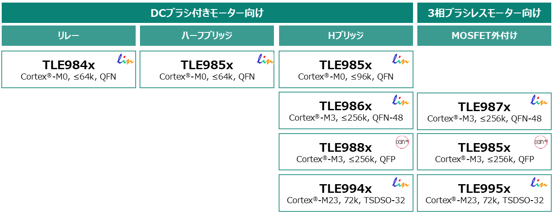Click the CAN logo on the Cortex-M3 QFP TLE985x card
553x214 pixels.
[540, 141]
